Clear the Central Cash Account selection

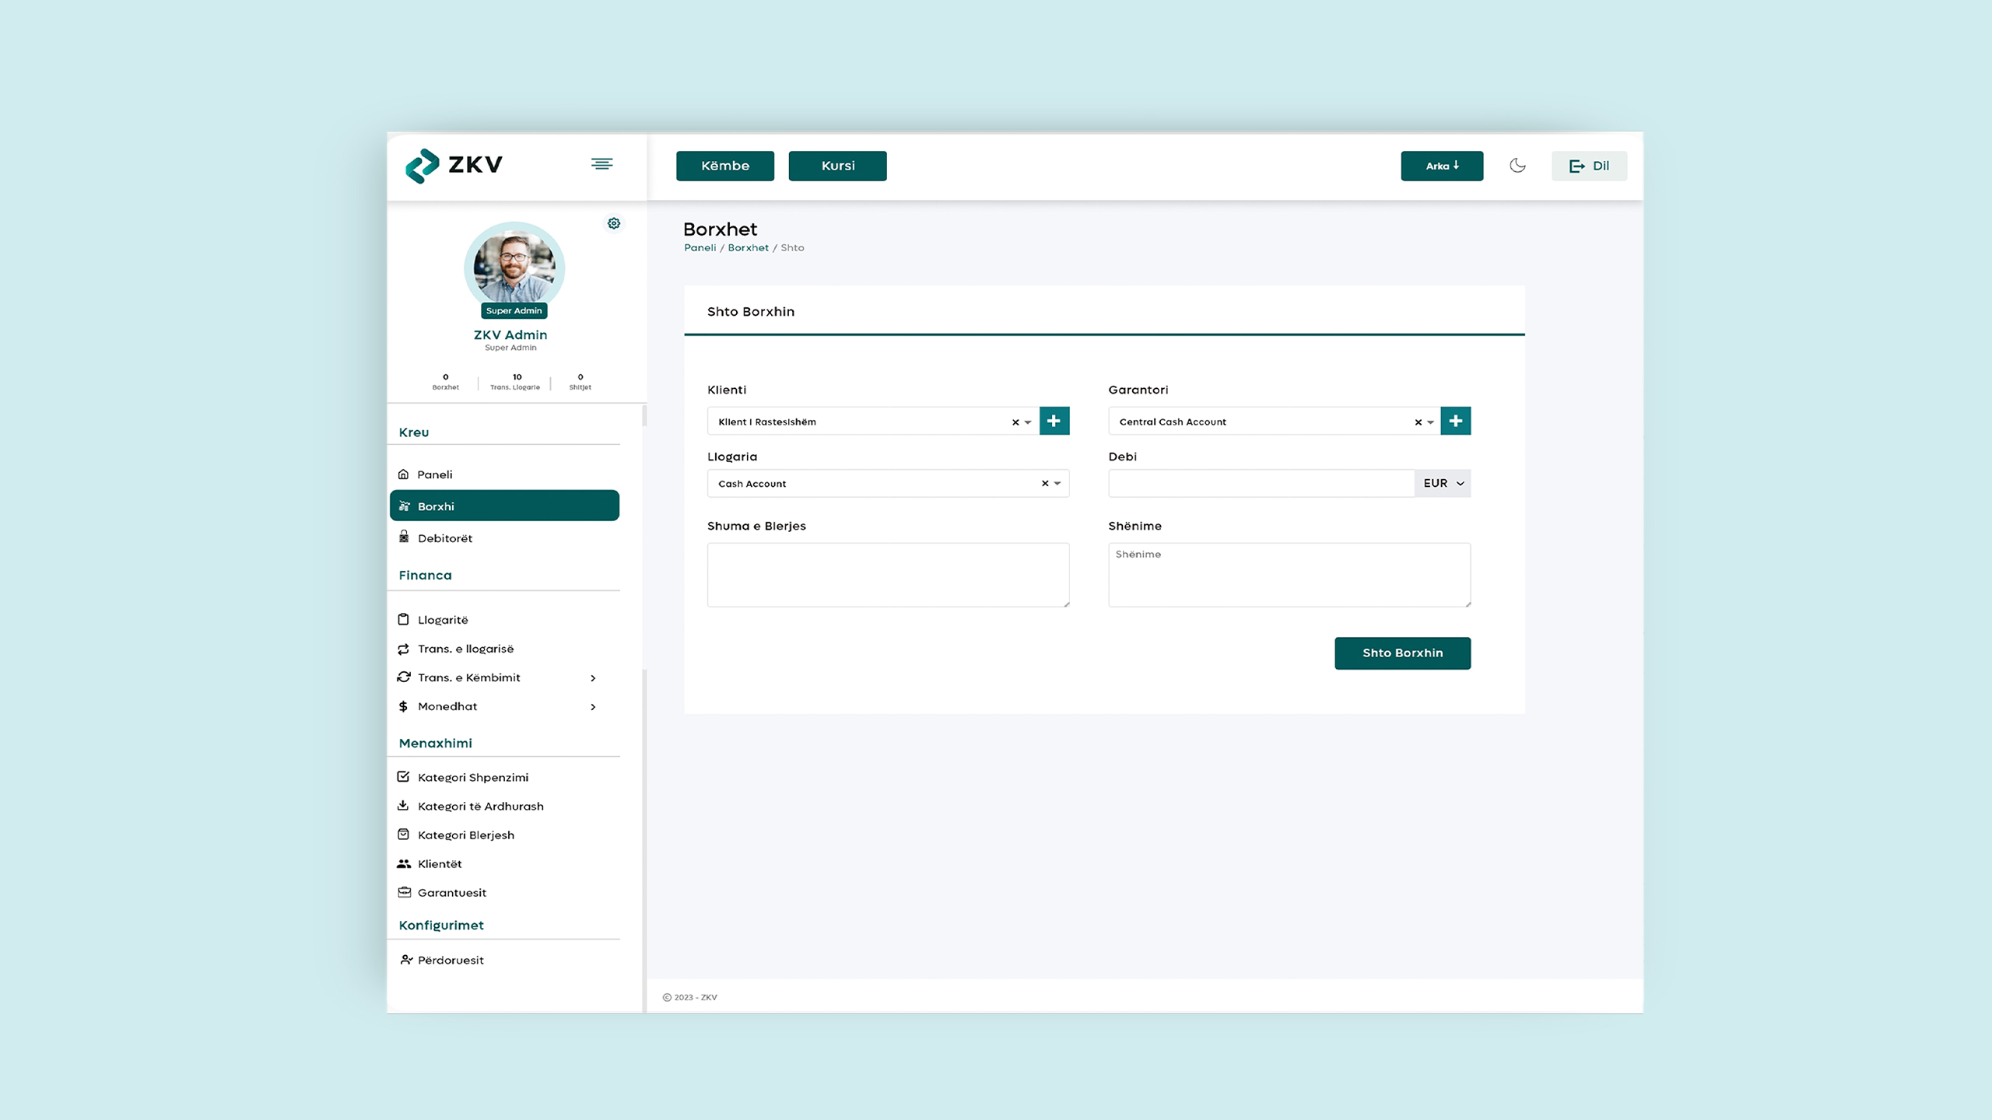point(1418,422)
